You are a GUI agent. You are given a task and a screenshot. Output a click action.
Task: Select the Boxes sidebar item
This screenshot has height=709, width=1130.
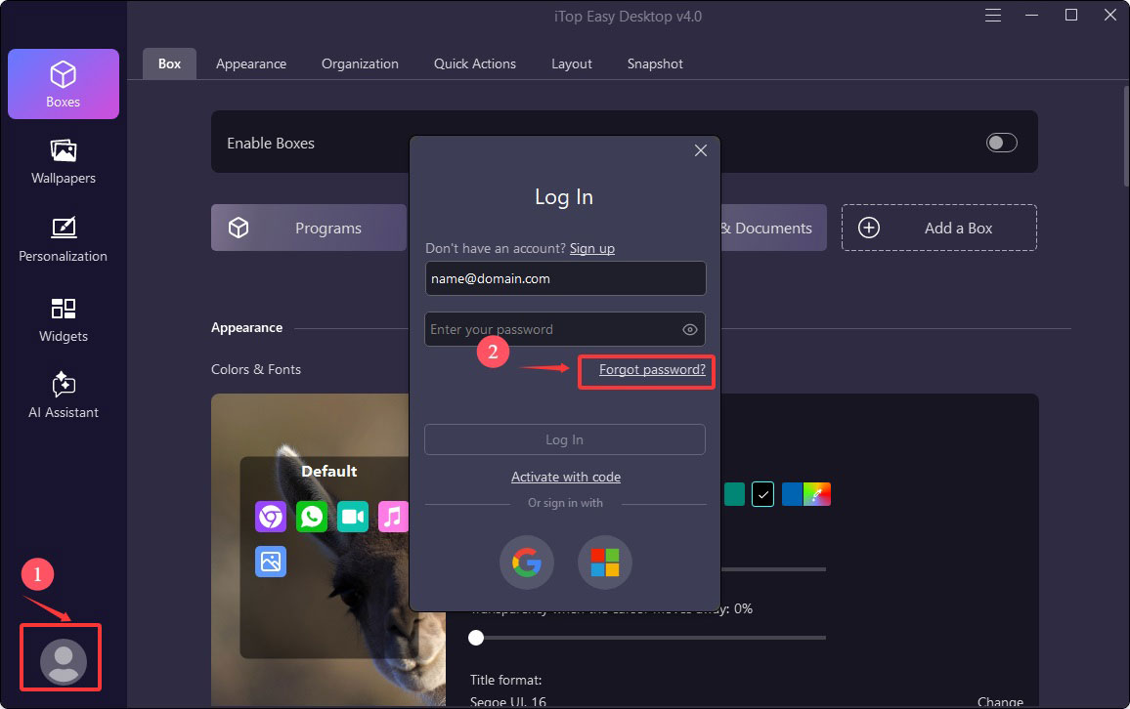point(63,84)
